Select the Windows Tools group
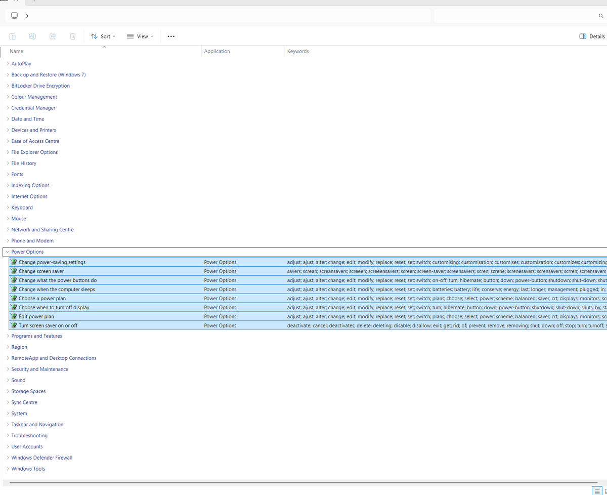The image size is (607, 495). [x=28, y=469]
